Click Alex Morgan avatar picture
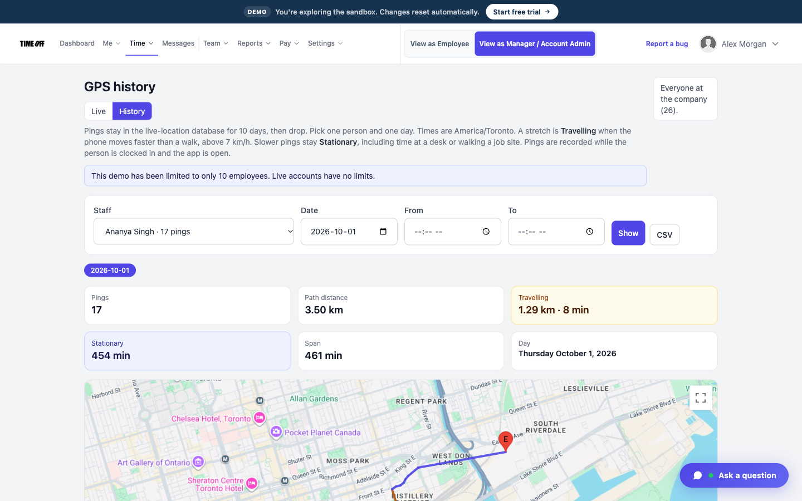Image resolution: width=802 pixels, height=501 pixels. point(708,43)
